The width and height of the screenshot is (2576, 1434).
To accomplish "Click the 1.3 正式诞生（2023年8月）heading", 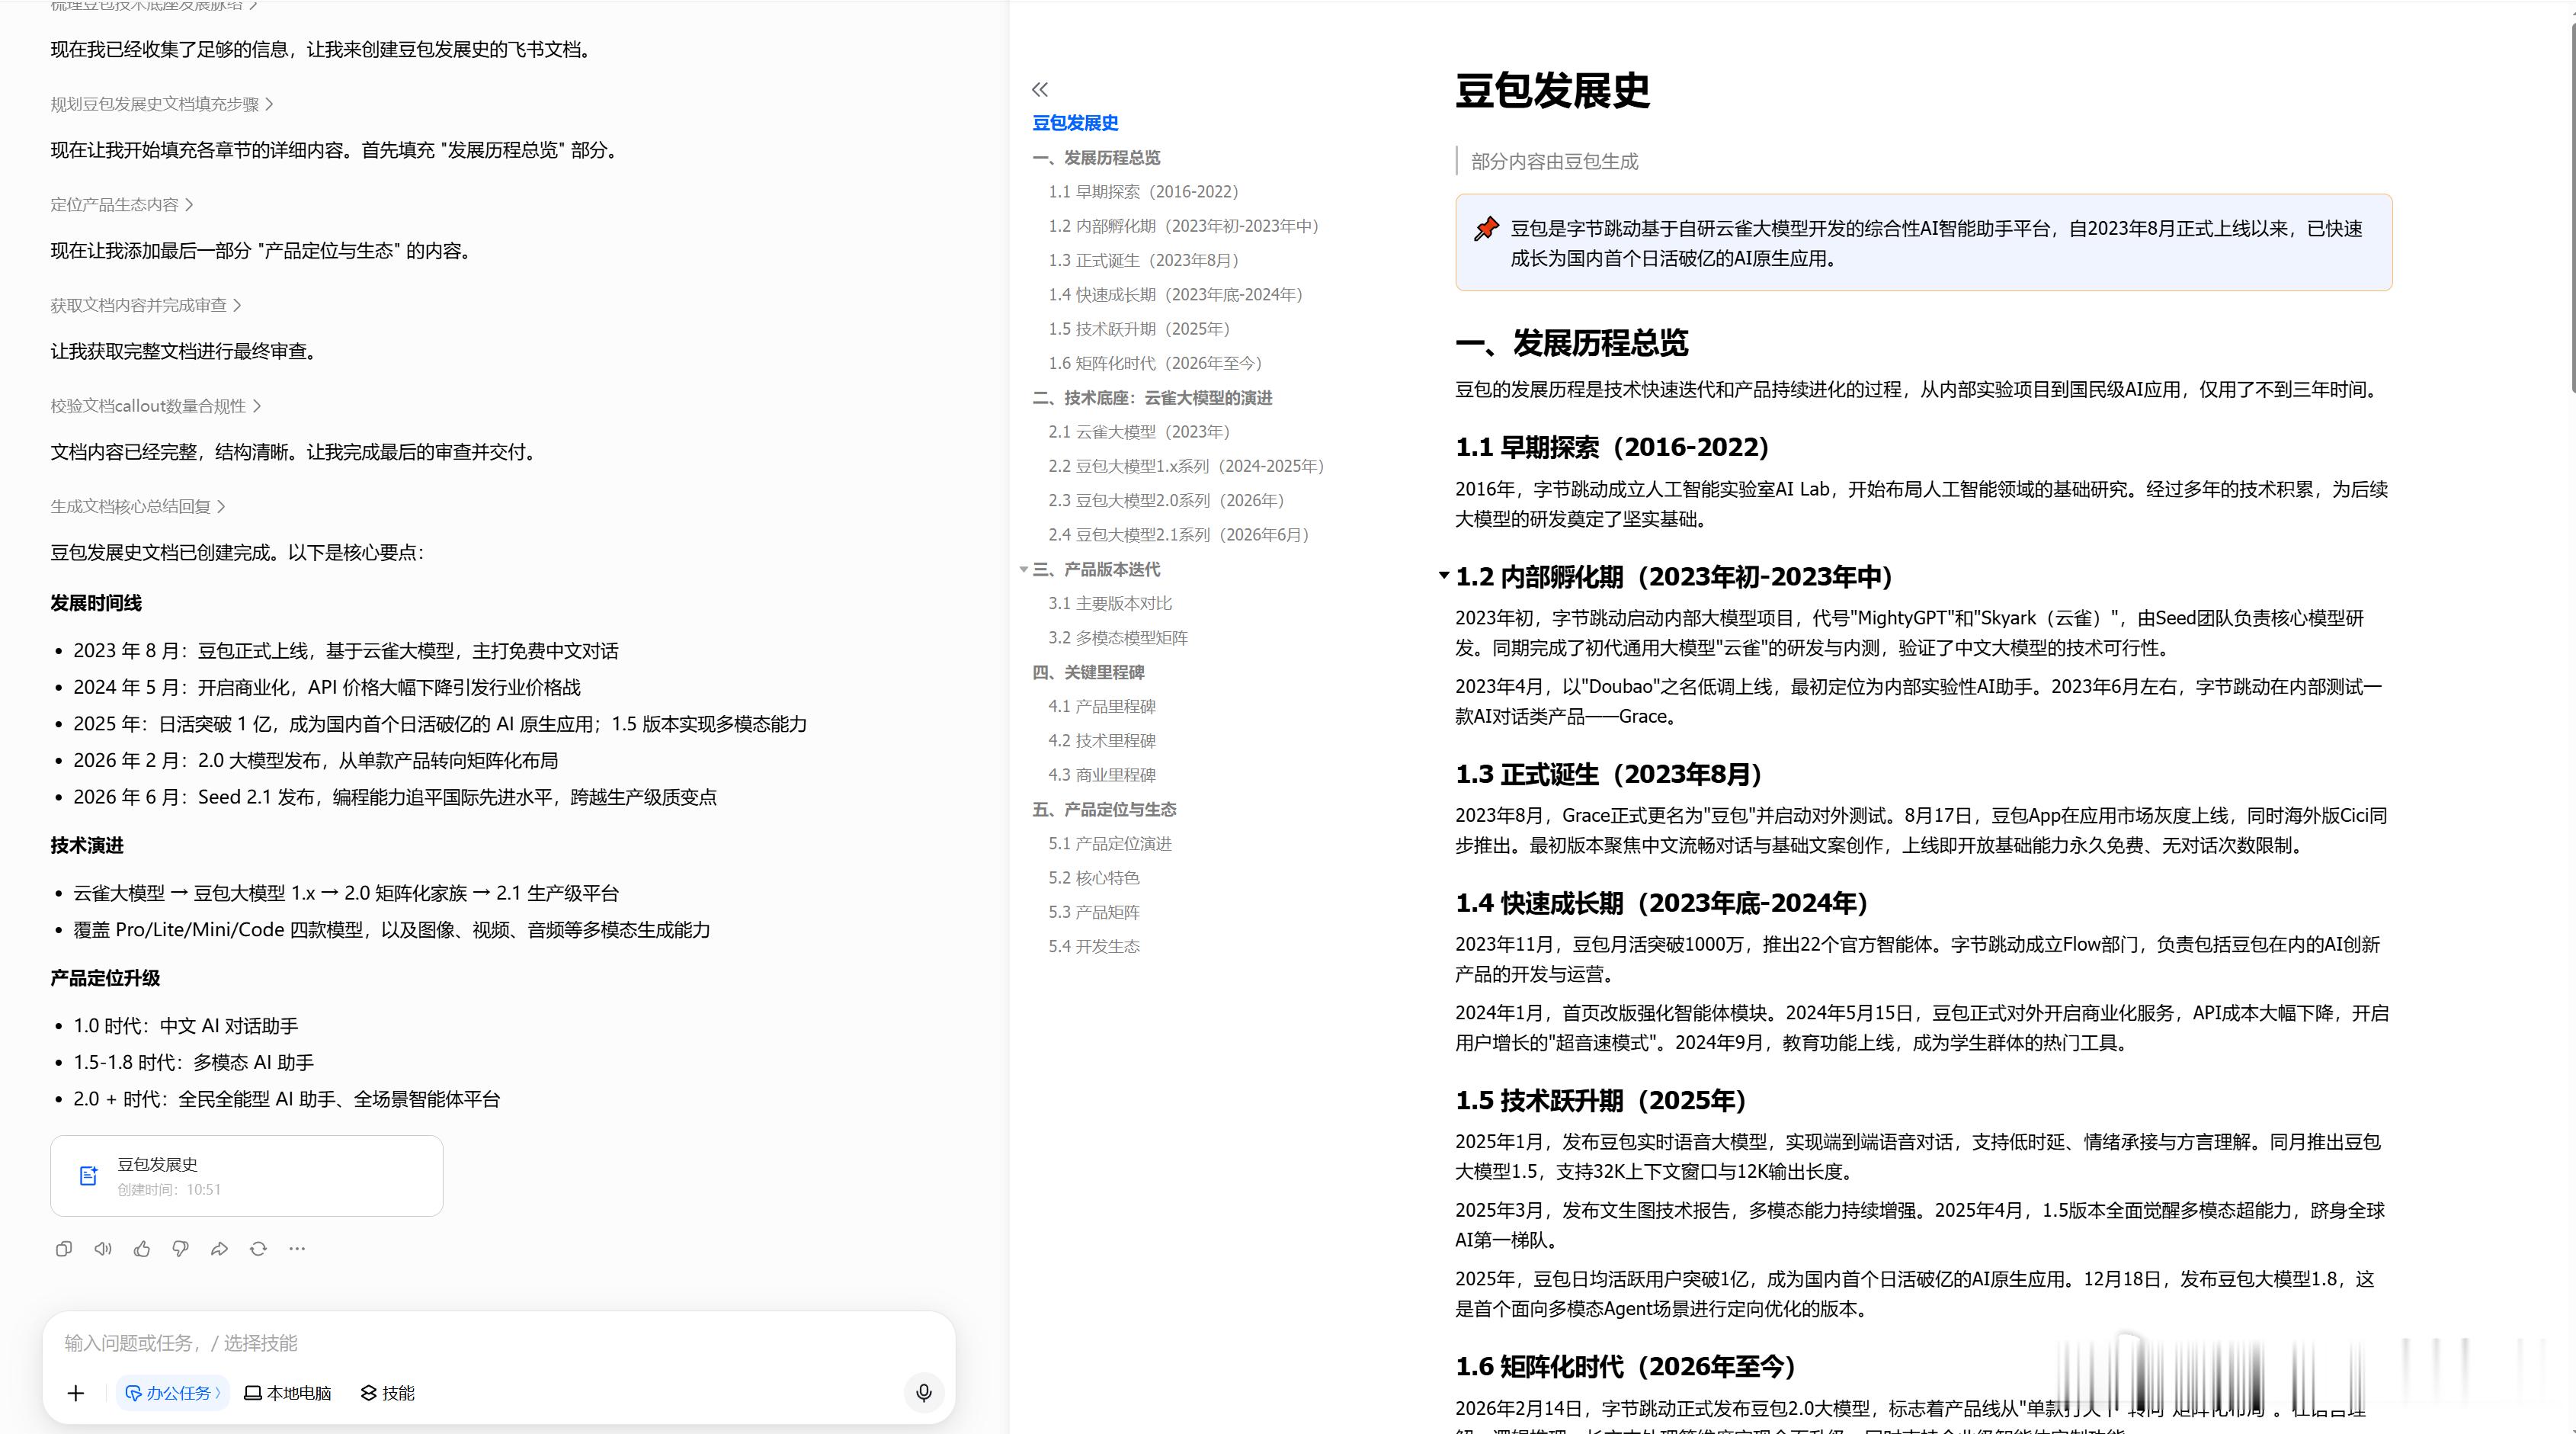I will pyautogui.click(x=1609, y=774).
